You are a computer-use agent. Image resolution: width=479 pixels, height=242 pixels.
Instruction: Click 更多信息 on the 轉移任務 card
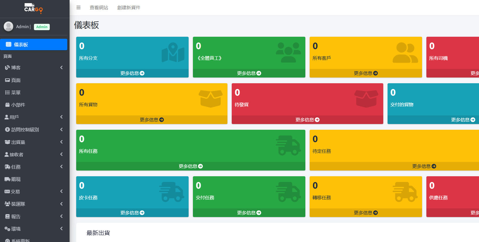point(366,213)
